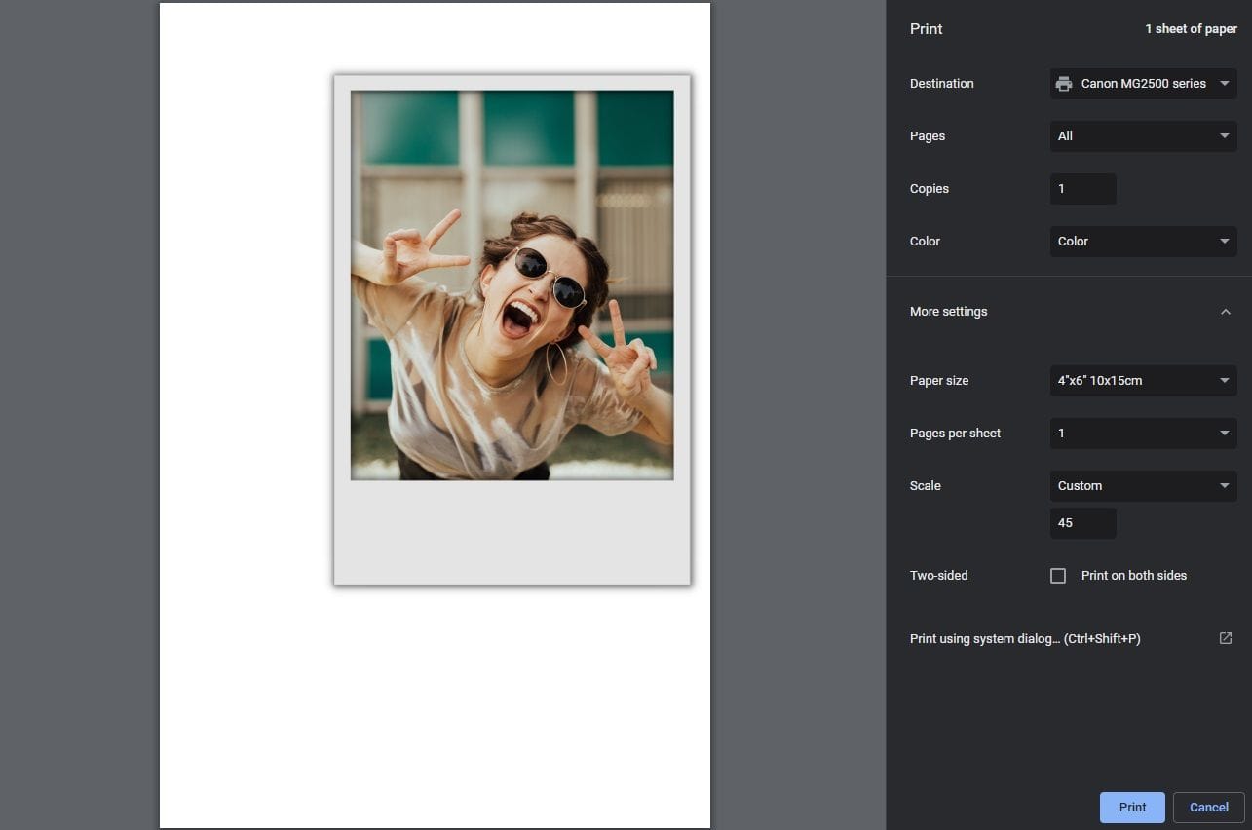This screenshot has height=830, width=1252.
Task: Click the Cancel button
Action: (x=1208, y=808)
